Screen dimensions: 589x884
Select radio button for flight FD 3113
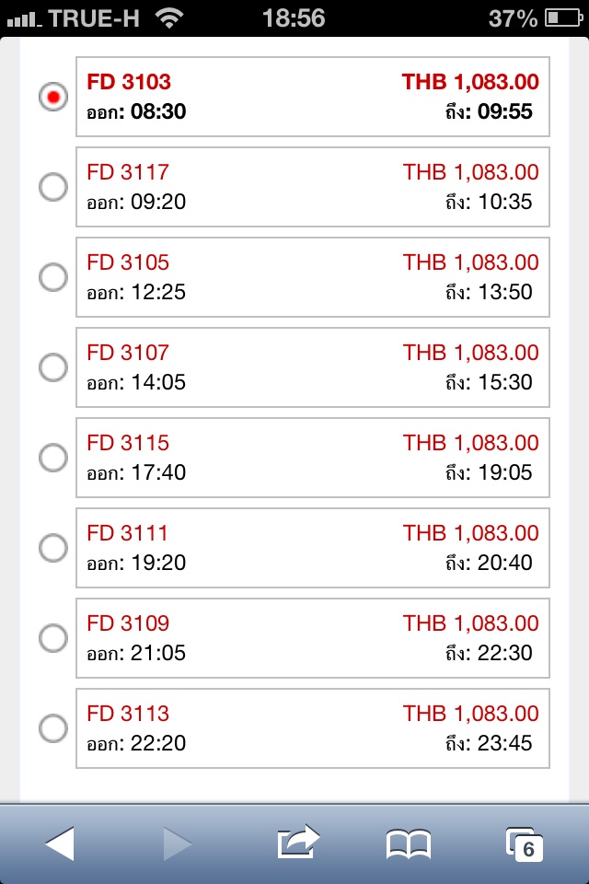53,727
